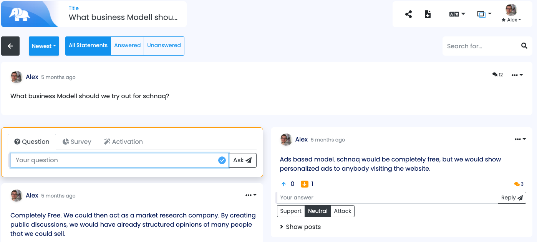Image resolution: width=537 pixels, height=242 pixels.
Task: Open the language translation dropdown
Action: 457,14
